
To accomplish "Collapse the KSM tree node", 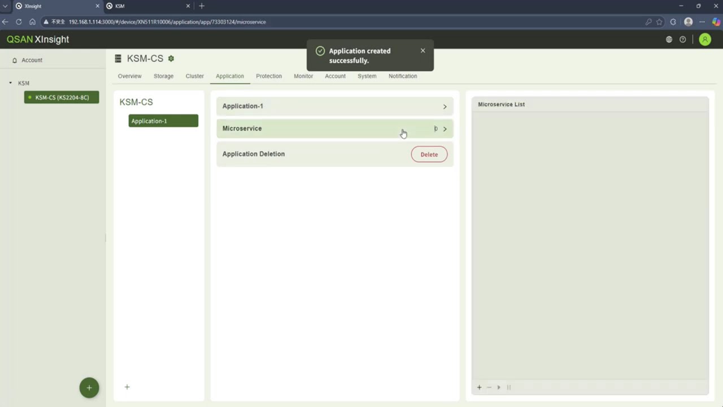I will tap(10, 83).
